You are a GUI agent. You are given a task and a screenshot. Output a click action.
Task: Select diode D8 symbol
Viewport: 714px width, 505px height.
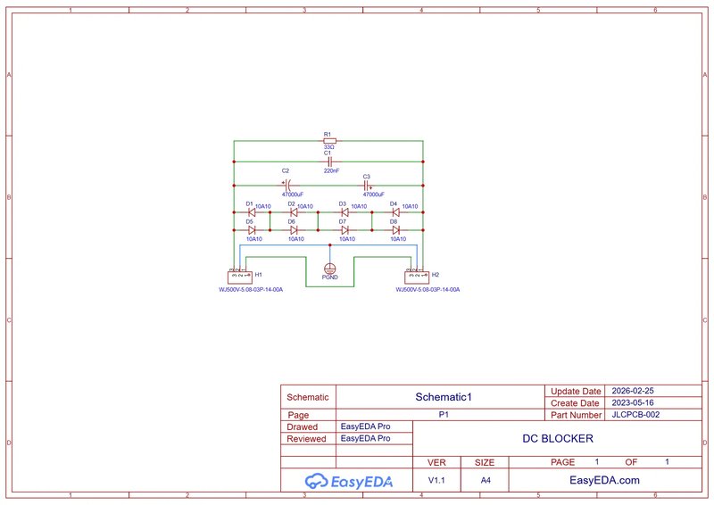395,230
